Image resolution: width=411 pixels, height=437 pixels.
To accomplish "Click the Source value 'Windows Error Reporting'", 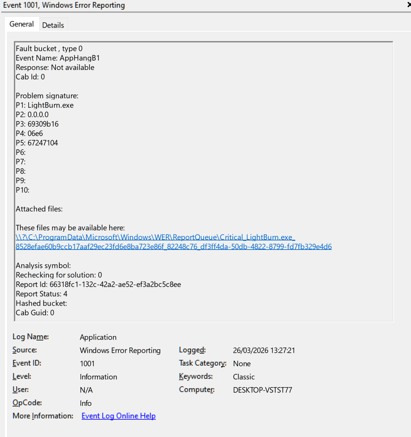I will click(120, 350).
